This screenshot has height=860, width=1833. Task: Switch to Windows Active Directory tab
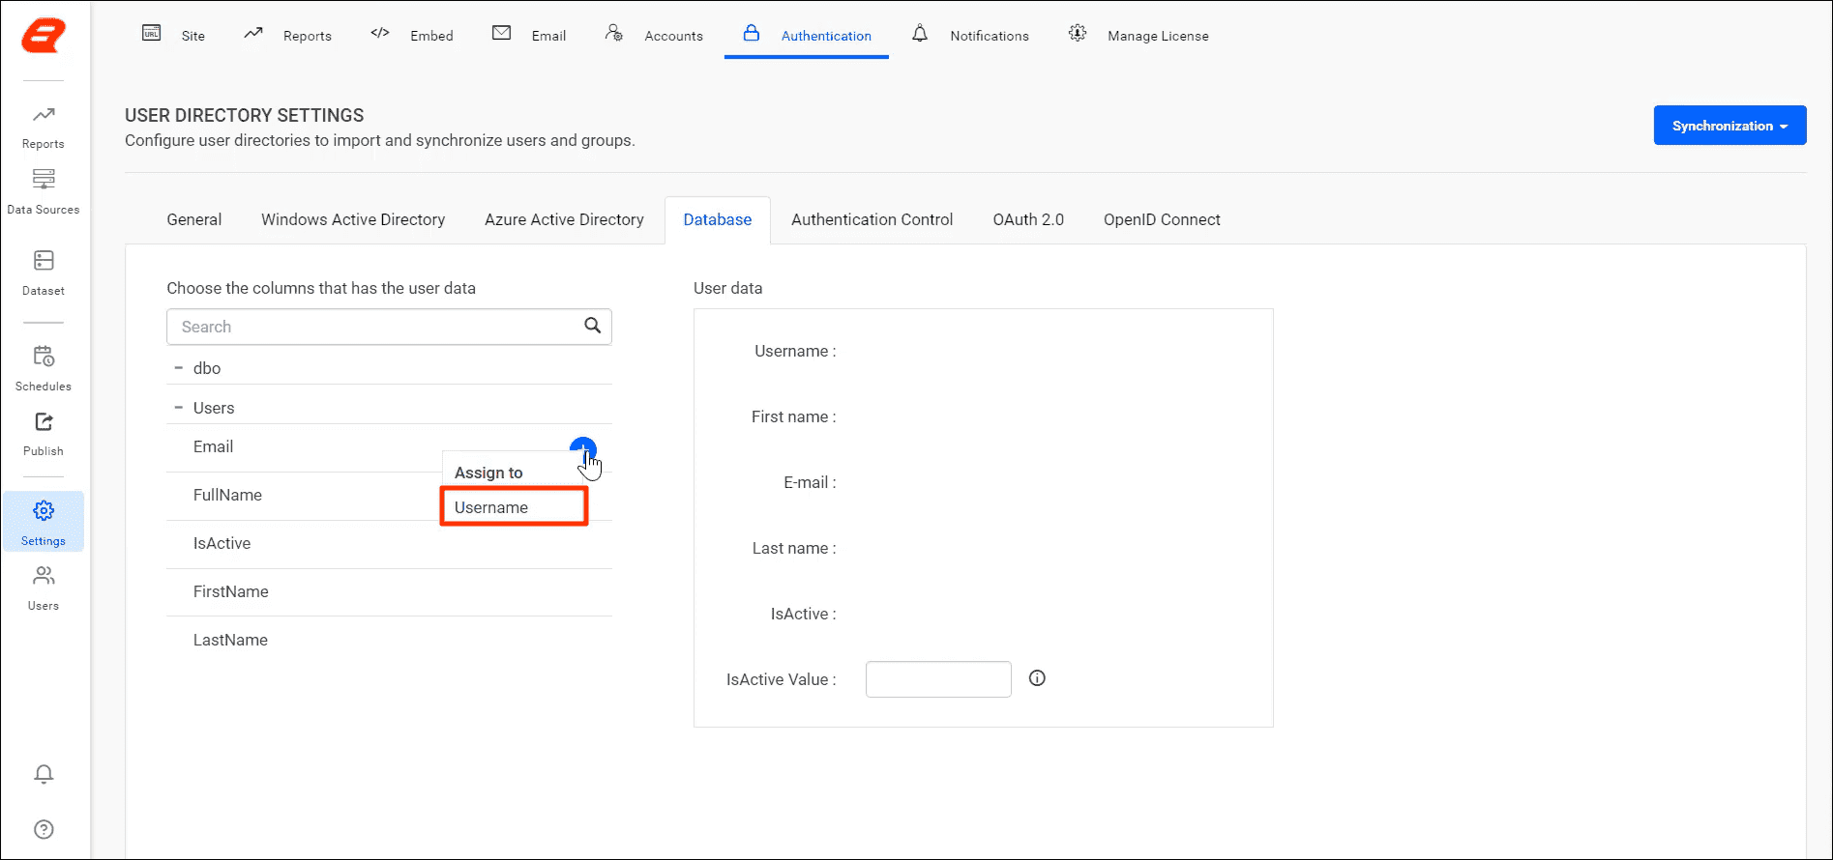click(353, 219)
